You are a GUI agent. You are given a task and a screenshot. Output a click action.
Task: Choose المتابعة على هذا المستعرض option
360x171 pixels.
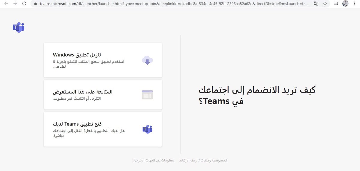pos(103,94)
